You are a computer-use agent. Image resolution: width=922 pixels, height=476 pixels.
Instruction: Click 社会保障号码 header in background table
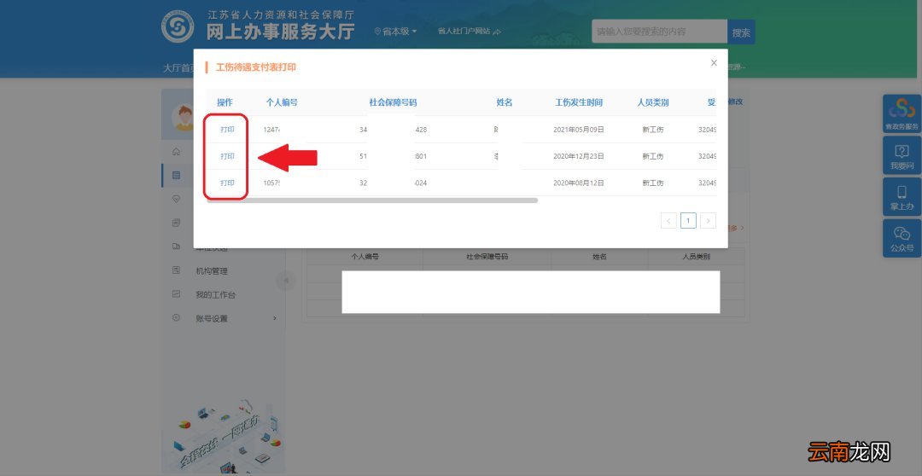point(487,257)
